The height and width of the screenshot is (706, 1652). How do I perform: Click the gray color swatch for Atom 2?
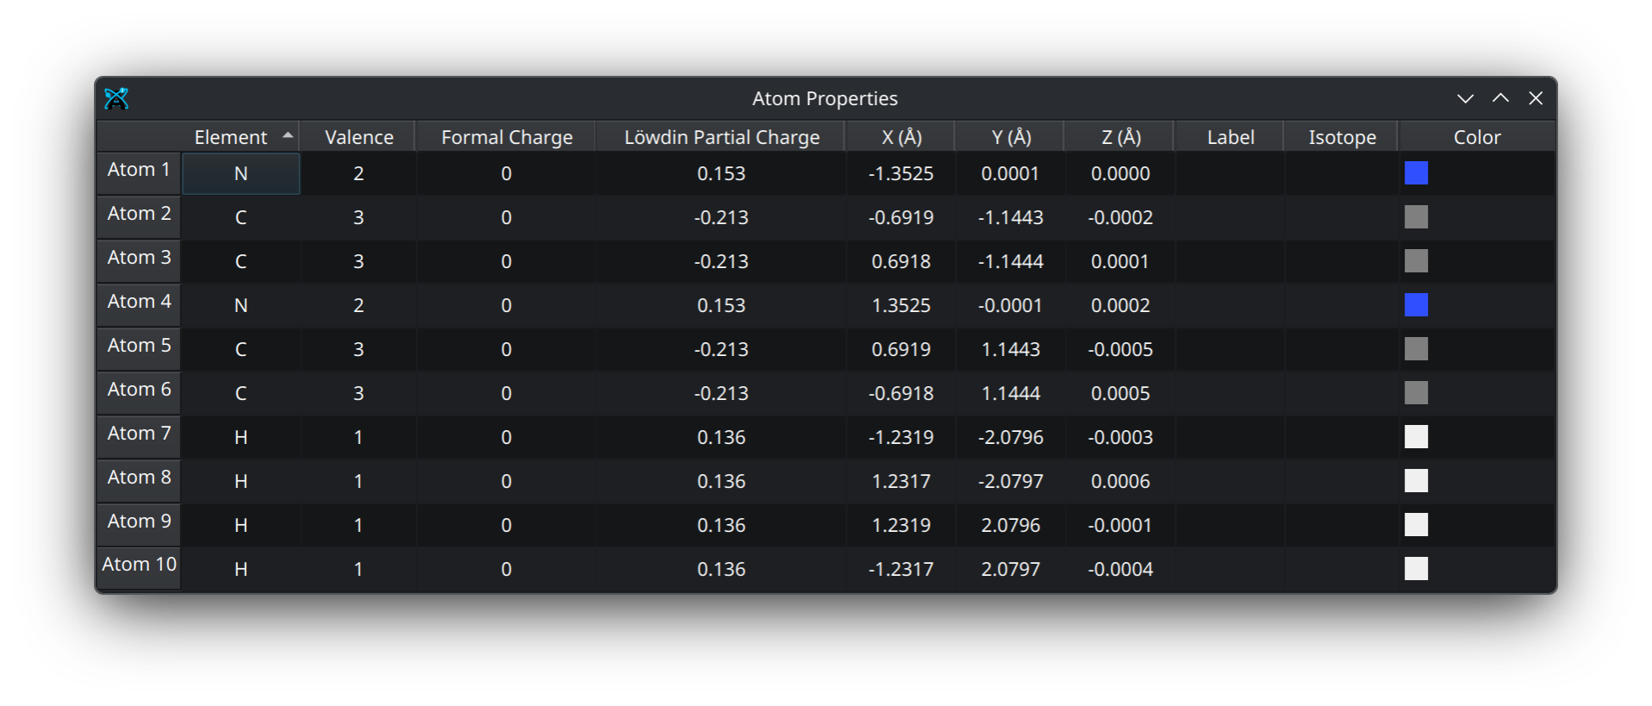1416,217
